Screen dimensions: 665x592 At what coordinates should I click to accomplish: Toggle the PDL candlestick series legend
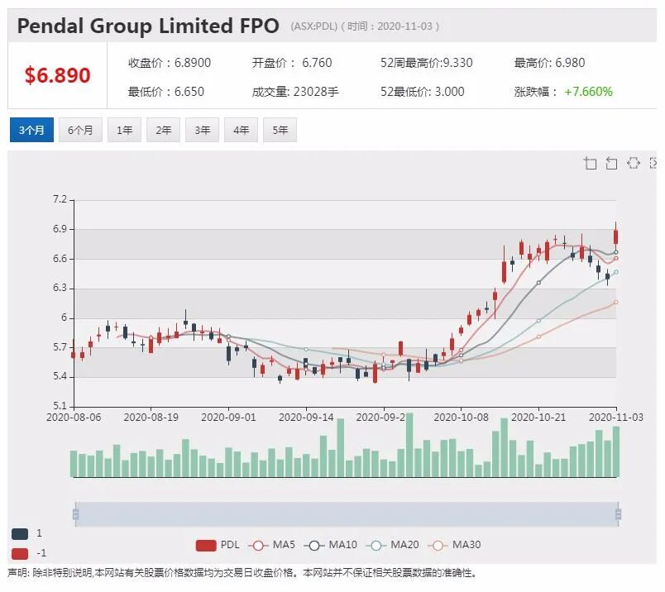coord(218,545)
